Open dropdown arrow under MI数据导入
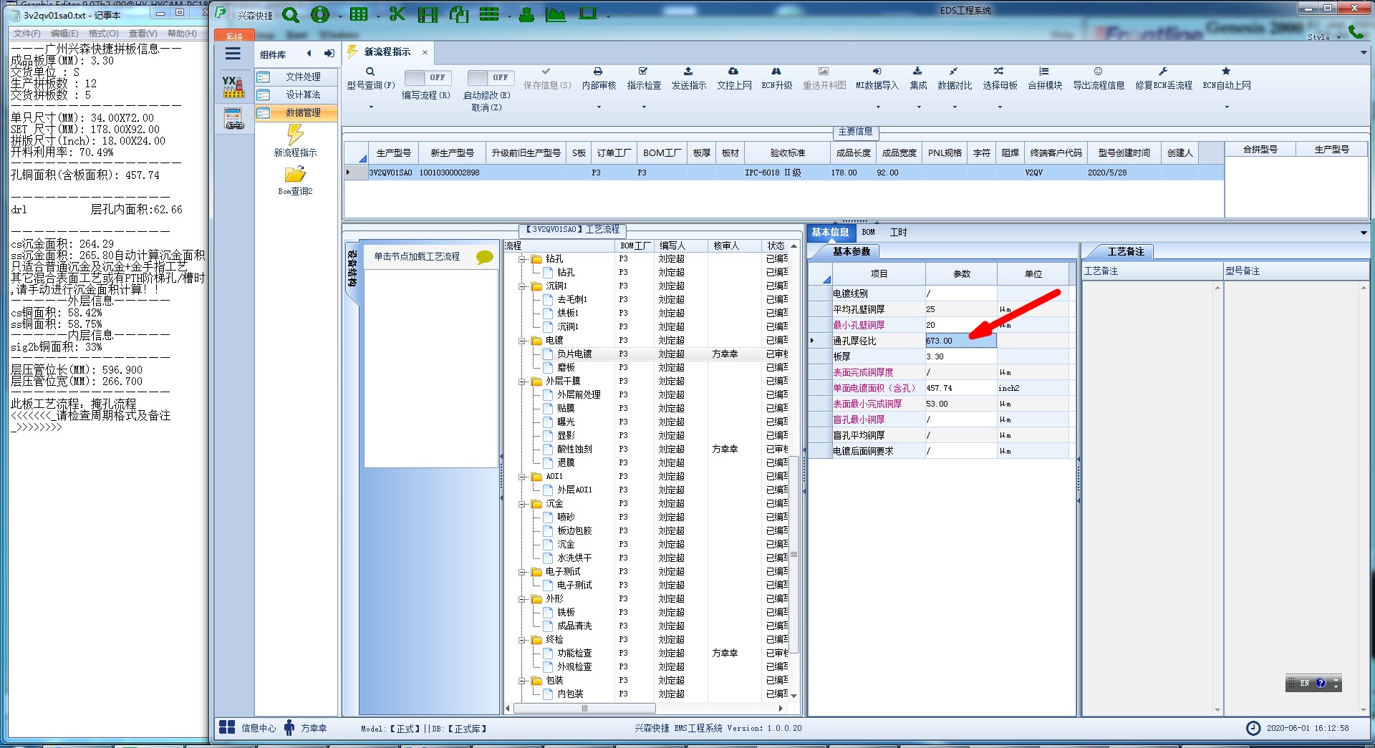Screen dimensions: 1375x748 coord(877,107)
